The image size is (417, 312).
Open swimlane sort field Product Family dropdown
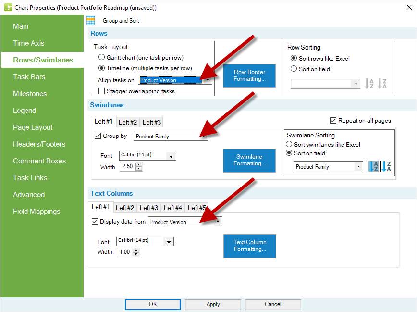328,166
